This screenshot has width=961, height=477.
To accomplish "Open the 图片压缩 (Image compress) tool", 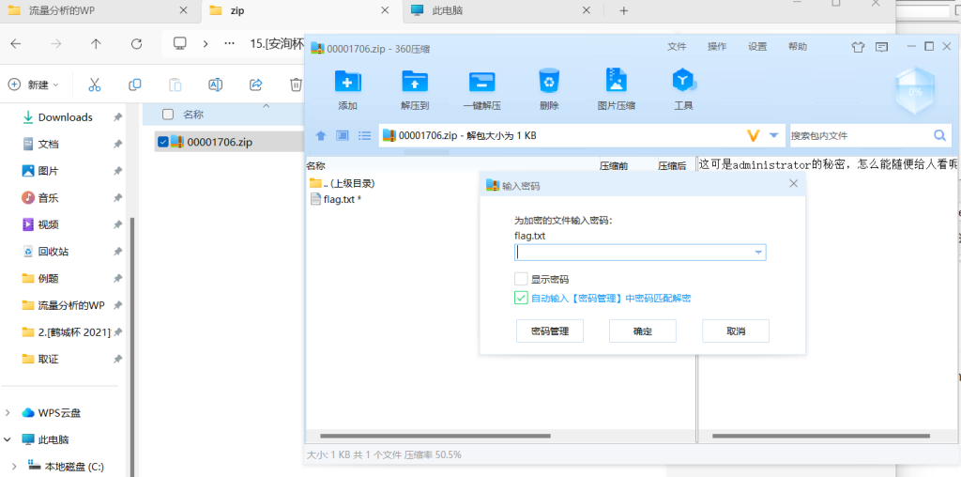I will [616, 82].
